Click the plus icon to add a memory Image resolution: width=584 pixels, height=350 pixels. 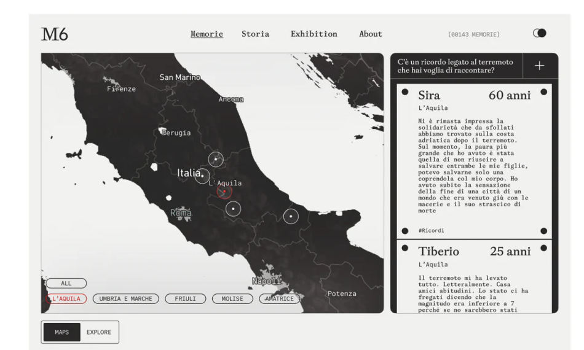tap(539, 66)
